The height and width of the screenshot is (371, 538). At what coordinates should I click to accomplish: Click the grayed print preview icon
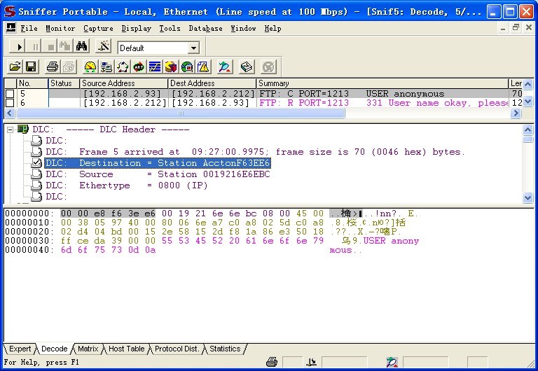(69, 66)
